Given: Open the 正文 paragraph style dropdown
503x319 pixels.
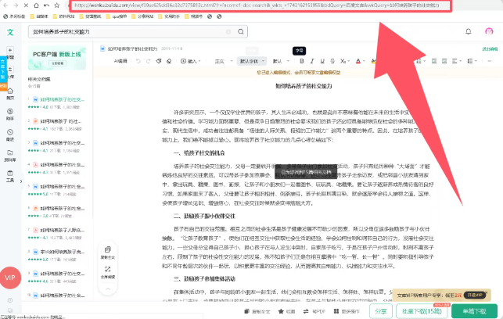Looking at the screenshot, I should [224, 61].
